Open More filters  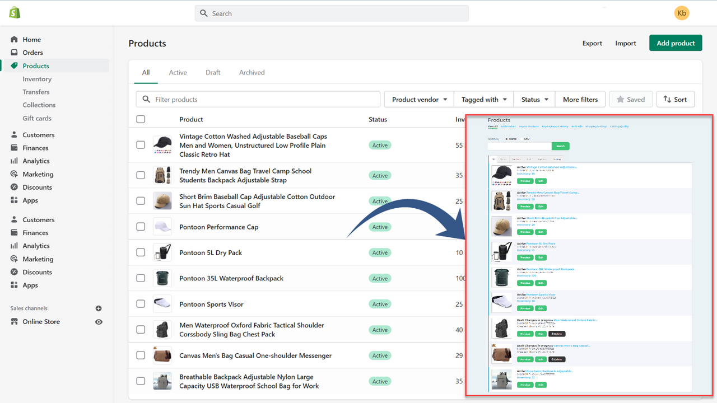coord(580,100)
